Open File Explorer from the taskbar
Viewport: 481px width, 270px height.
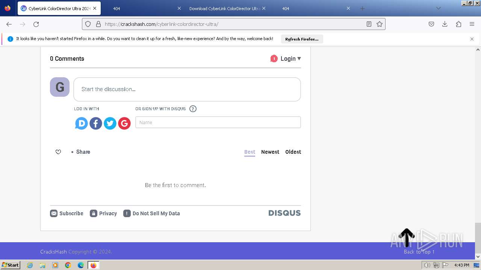click(42, 265)
